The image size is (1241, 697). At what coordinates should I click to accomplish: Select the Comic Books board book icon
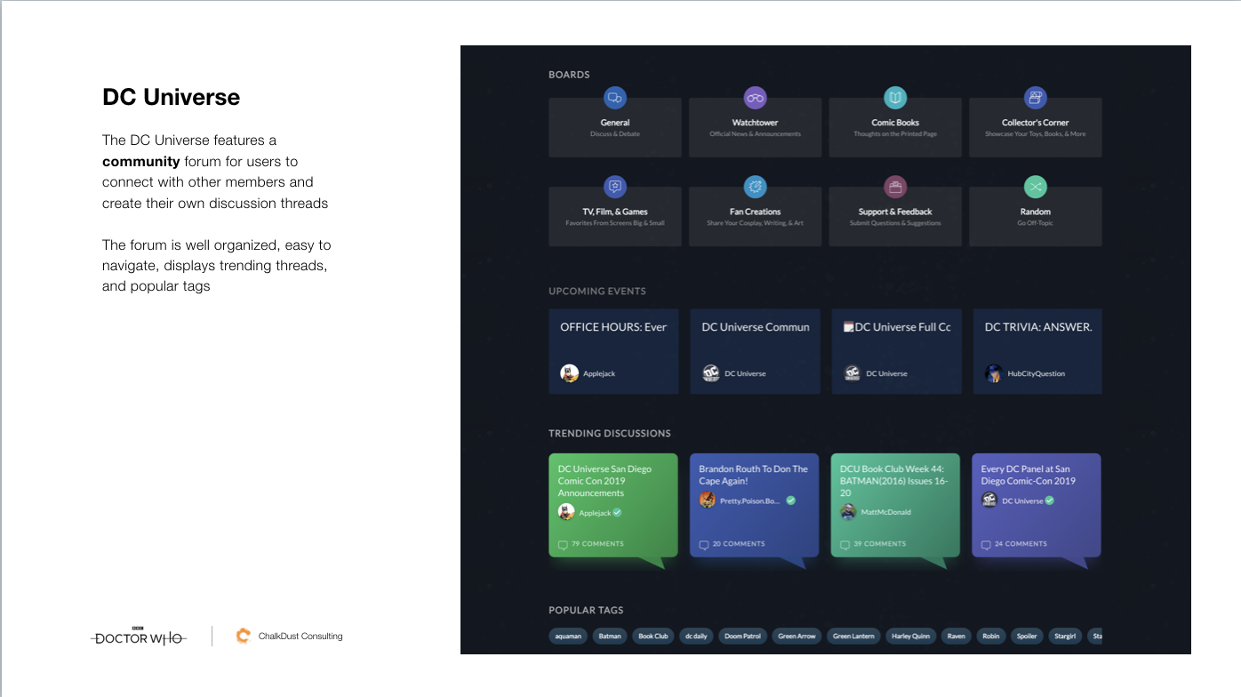895,98
